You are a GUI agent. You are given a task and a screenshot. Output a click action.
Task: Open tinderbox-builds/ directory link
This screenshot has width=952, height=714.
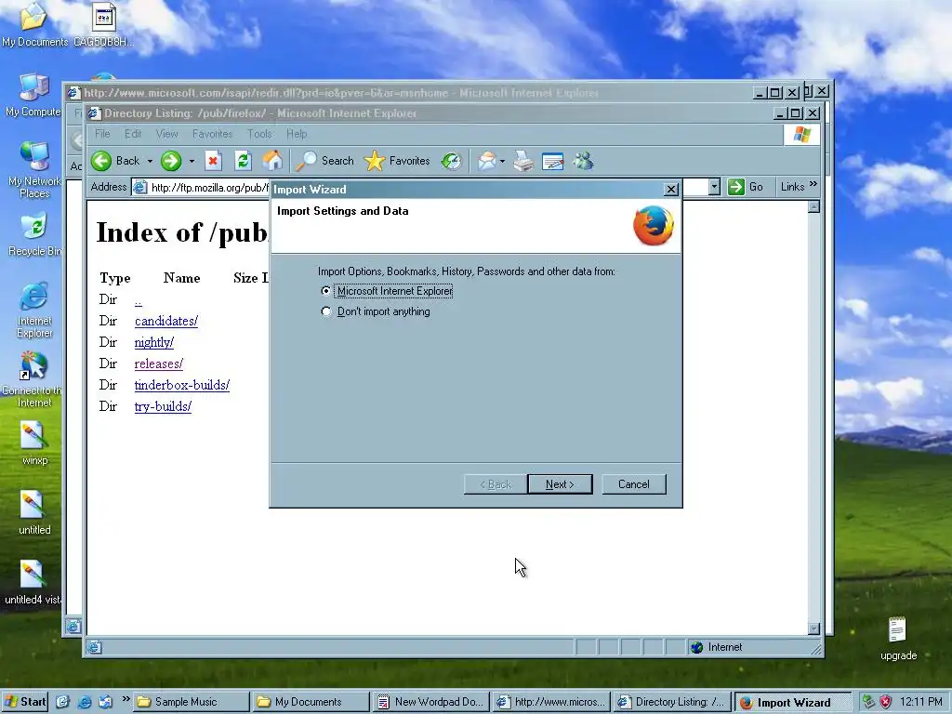pos(182,385)
